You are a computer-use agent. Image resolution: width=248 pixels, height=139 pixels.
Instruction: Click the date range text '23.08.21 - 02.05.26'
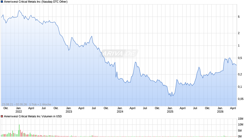15,104
